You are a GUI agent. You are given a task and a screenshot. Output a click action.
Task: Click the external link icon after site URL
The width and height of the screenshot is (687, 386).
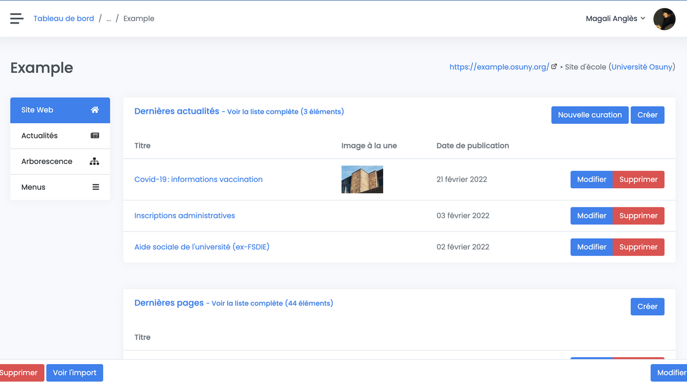click(554, 66)
